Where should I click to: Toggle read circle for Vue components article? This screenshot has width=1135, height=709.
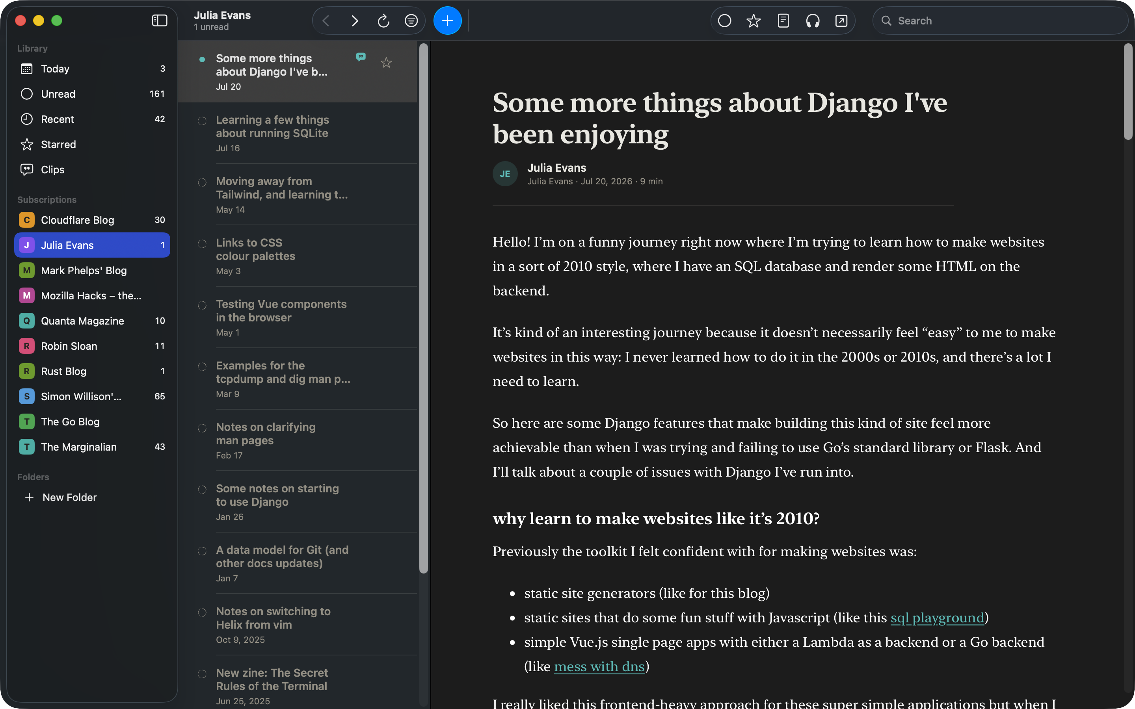click(x=202, y=305)
